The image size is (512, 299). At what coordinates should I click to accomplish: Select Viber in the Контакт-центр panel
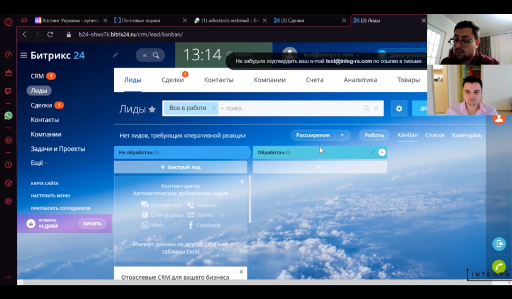(153, 225)
